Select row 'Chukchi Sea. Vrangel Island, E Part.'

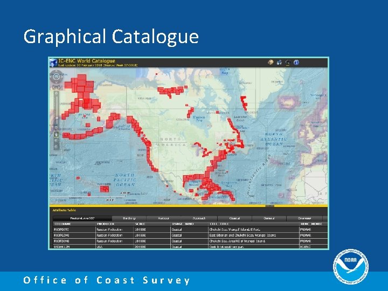pos(190,230)
